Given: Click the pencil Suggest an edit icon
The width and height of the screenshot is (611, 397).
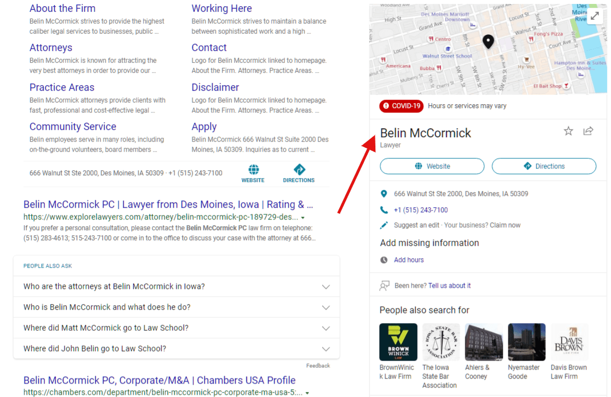Looking at the screenshot, I should (x=384, y=225).
